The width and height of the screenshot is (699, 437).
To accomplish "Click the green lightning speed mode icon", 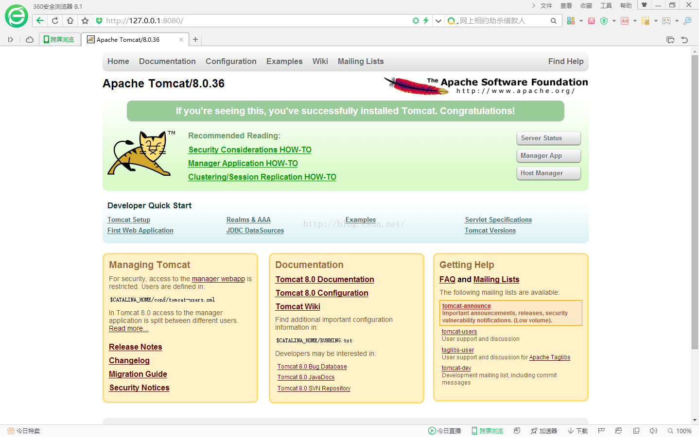I will (x=426, y=20).
